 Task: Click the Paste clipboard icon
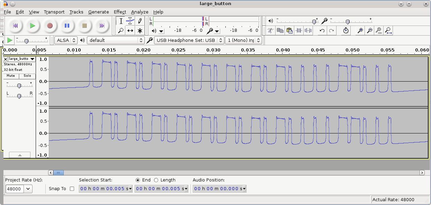pyautogui.click(x=289, y=30)
